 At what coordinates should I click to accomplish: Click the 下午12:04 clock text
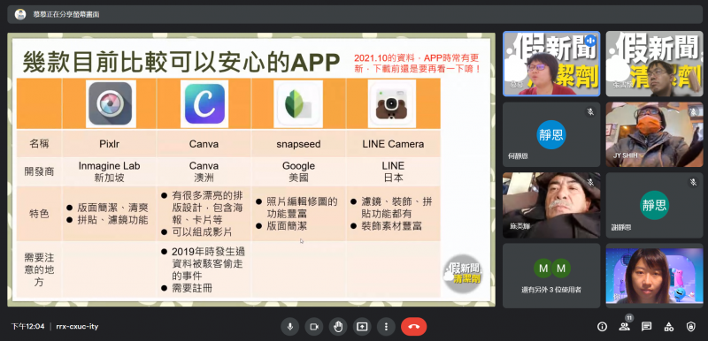28,327
